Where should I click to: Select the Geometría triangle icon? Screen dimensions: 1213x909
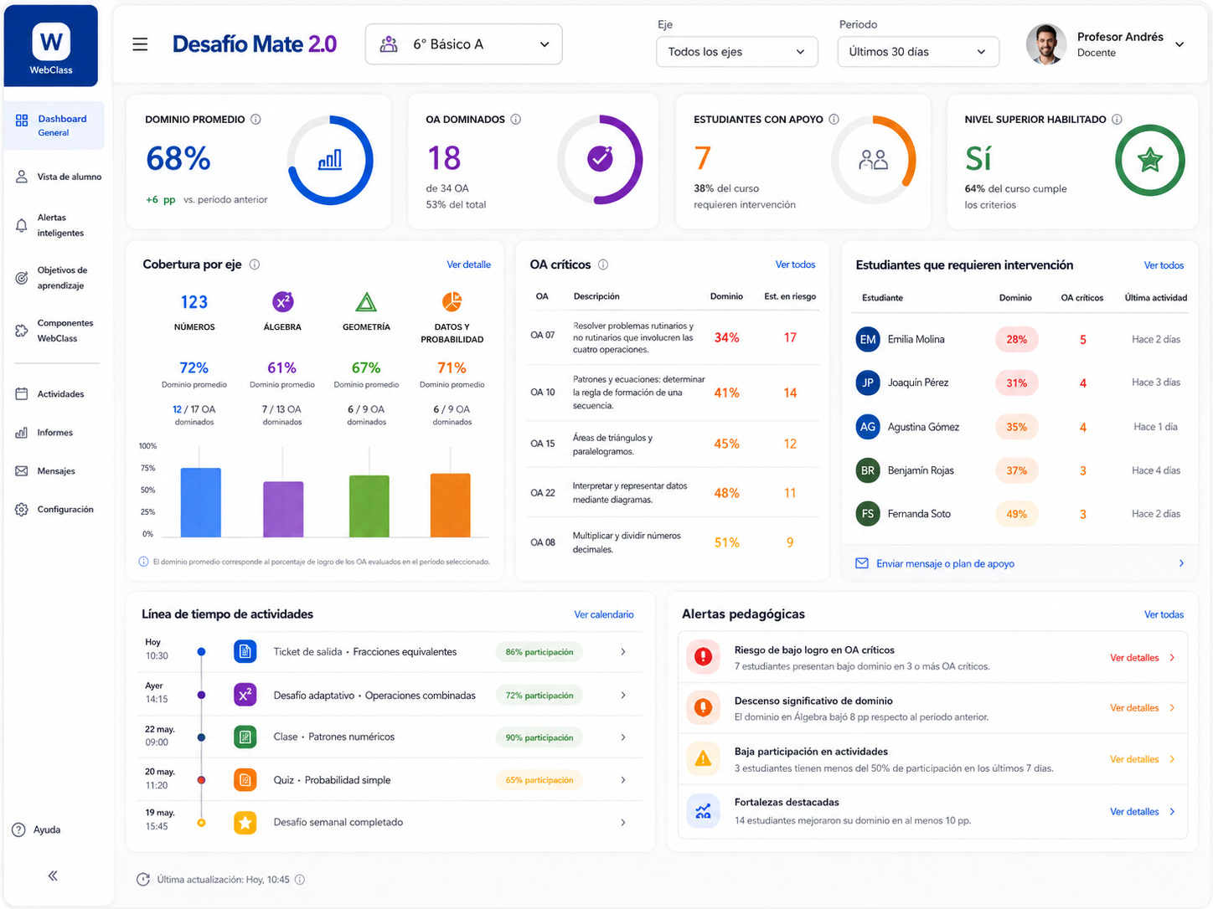pyautogui.click(x=366, y=301)
